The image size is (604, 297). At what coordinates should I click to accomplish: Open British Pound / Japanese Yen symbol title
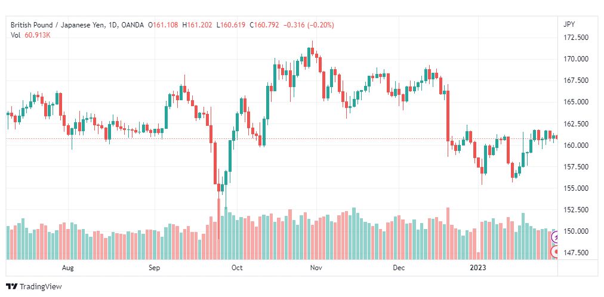coord(63,25)
